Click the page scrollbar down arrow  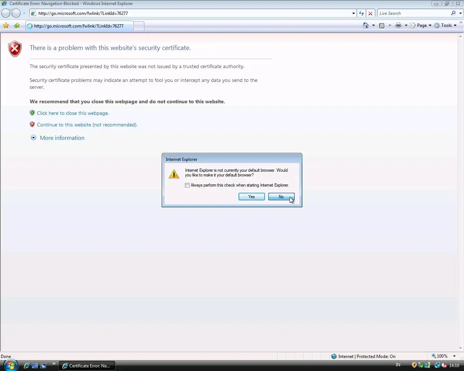(461, 349)
